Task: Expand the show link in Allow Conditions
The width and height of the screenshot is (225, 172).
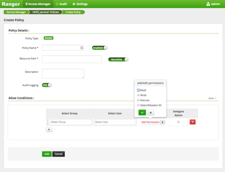Action: point(212,98)
